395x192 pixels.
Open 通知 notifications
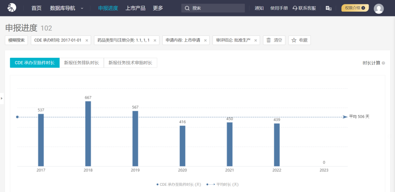pos(259,8)
